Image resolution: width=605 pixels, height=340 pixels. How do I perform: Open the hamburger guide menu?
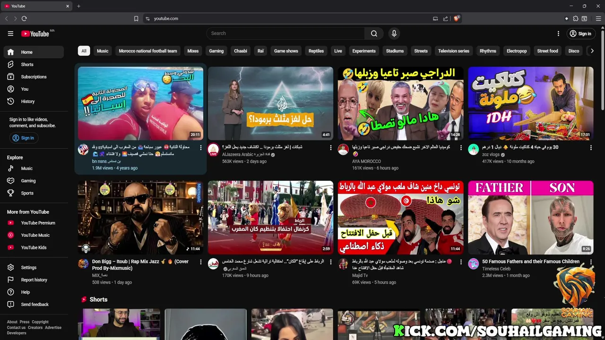pos(10,34)
